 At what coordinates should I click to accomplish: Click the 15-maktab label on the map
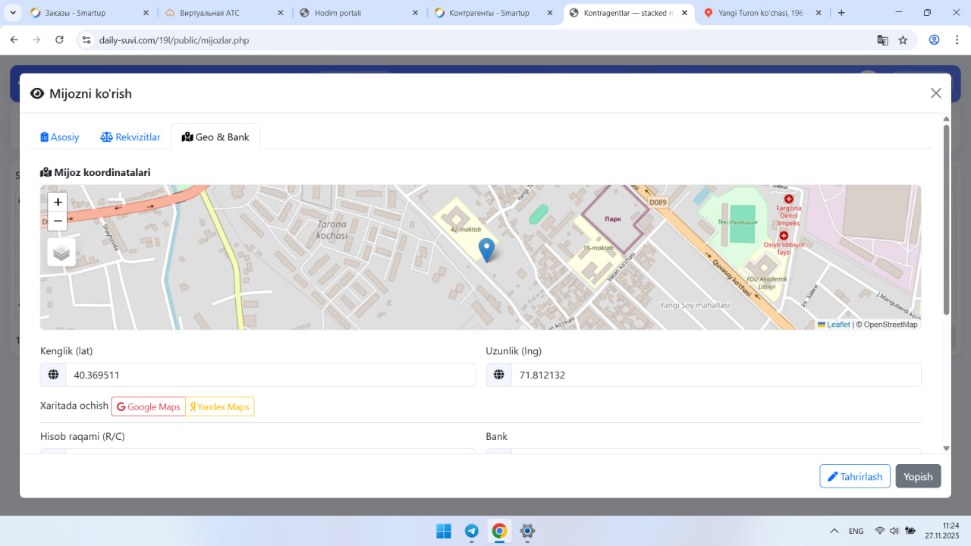coord(599,248)
